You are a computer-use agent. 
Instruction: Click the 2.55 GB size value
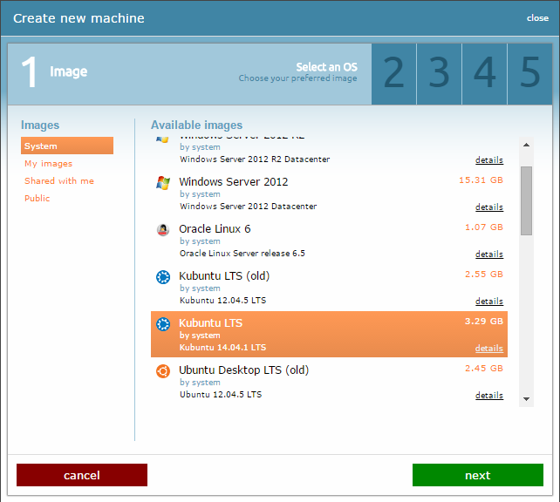pos(484,275)
